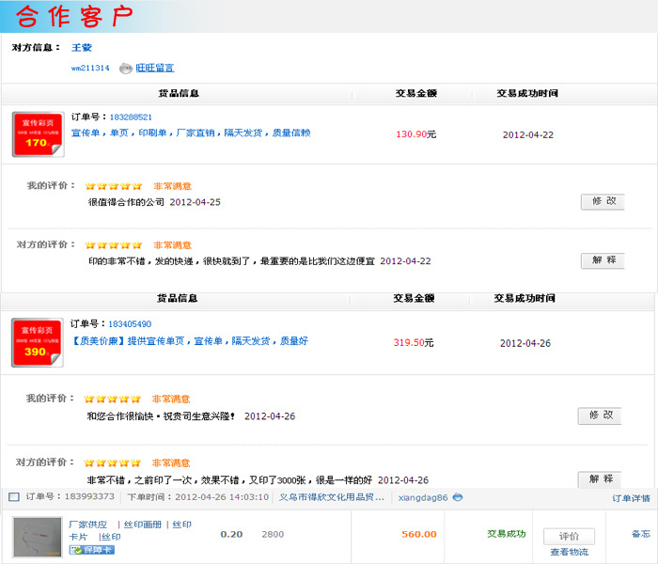The image size is (658, 564).
Task: Click 修改 button for the 2012-04-25 review
Action: pyautogui.click(x=603, y=201)
